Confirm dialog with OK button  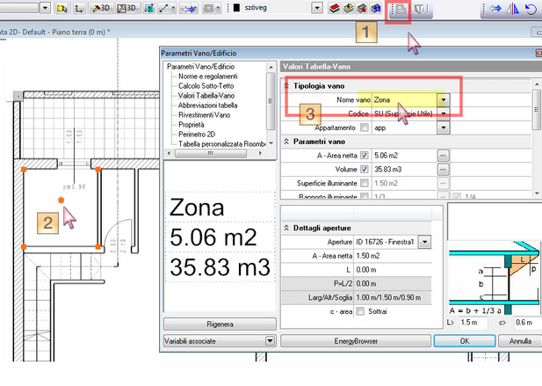pos(465,341)
